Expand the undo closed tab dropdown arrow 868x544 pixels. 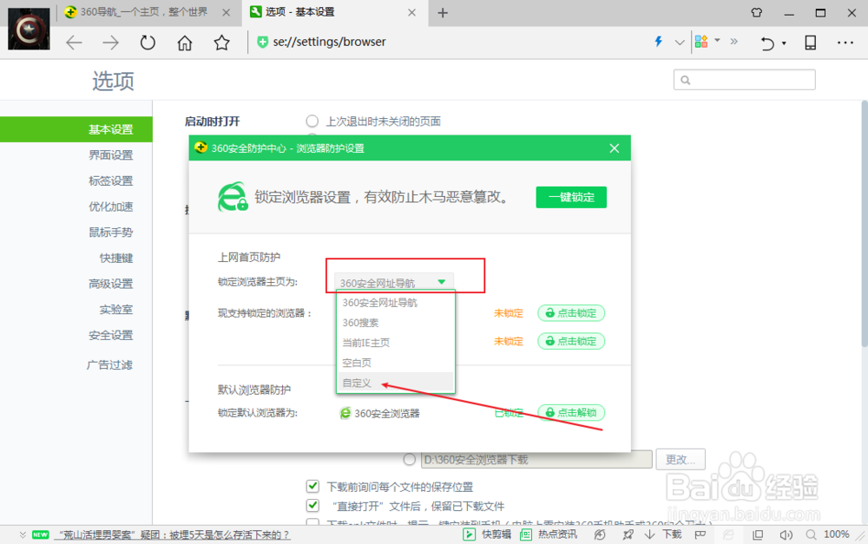coord(784,43)
